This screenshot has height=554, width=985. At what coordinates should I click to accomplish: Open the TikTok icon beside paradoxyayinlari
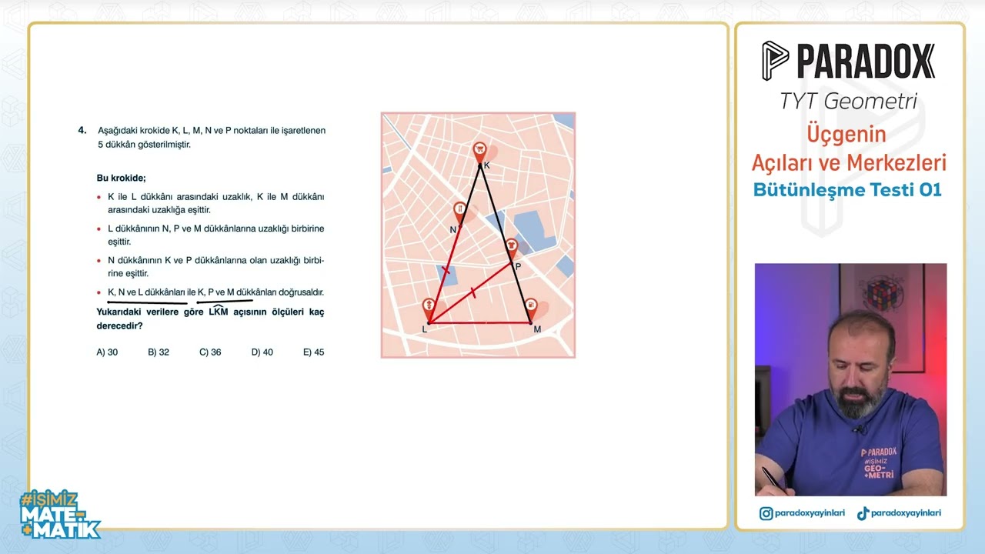[863, 513]
